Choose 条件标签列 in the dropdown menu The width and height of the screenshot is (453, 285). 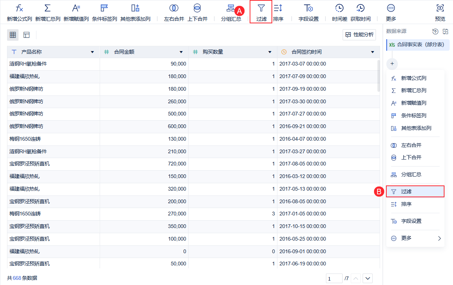pyautogui.click(x=415, y=115)
